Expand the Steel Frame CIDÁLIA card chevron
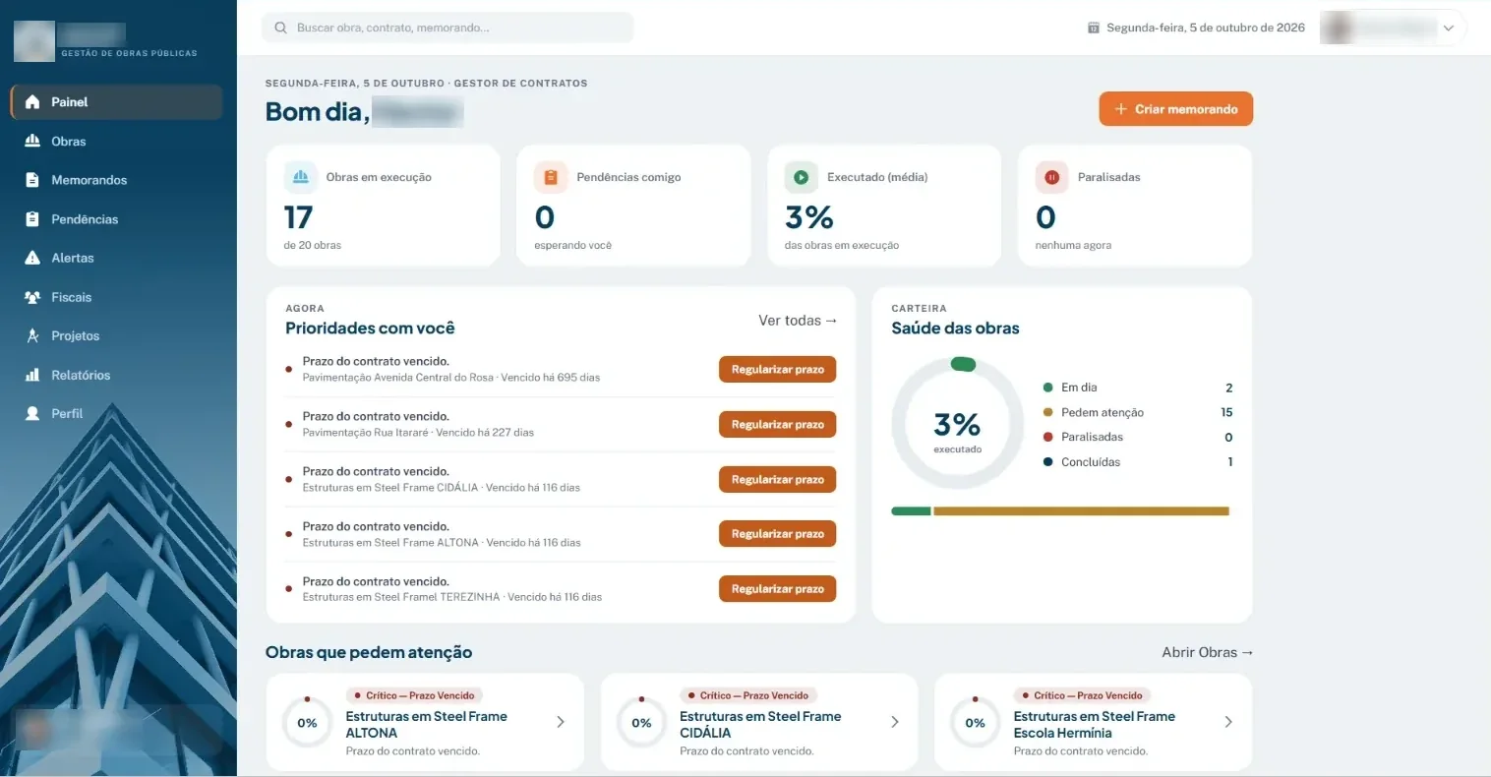This screenshot has width=1491, height=777. click(895, 722)
